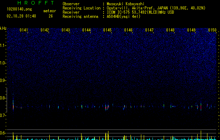This screenshot has width=220, height=140.
Task: Click the 0.6 frequency axis label
Action: click(x=3, y=133)
